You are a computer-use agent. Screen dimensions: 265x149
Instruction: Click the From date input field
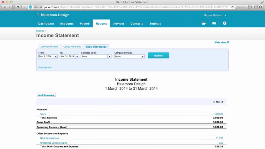click(46, 56)
